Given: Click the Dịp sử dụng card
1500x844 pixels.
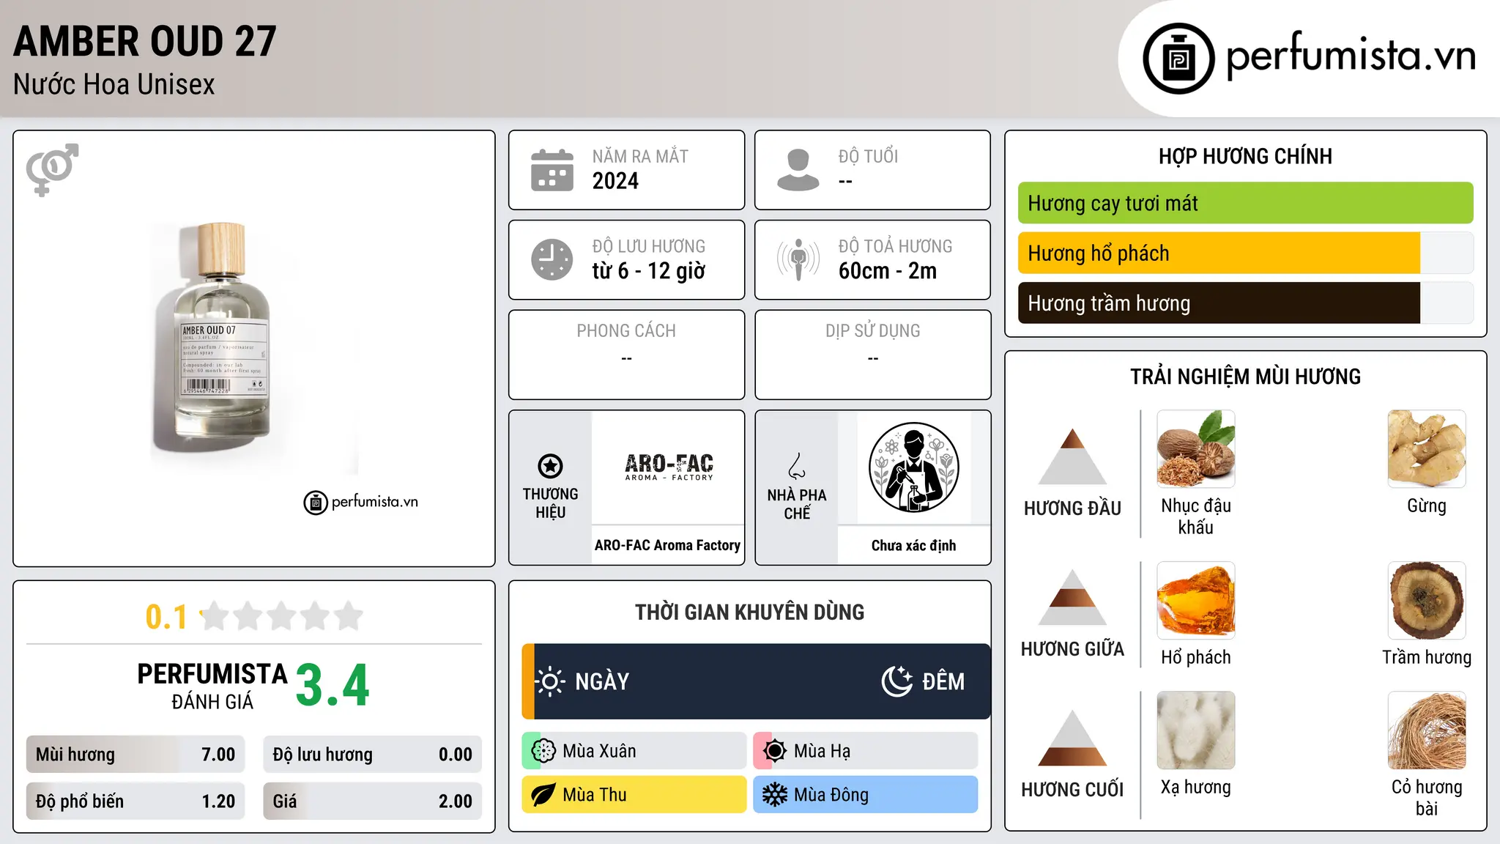Looking at the screenshot, I should [x=873, y=355].
